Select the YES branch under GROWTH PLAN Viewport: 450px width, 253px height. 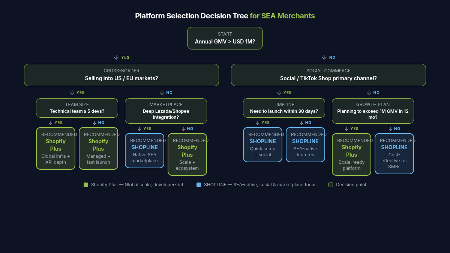point(352,129)
